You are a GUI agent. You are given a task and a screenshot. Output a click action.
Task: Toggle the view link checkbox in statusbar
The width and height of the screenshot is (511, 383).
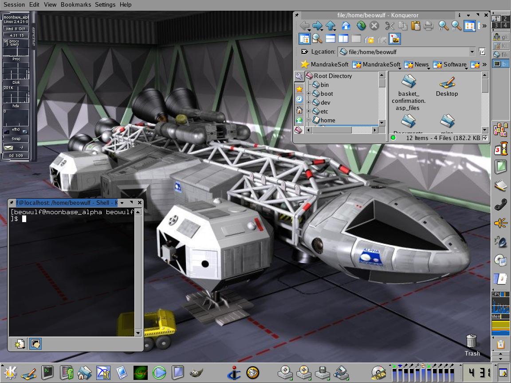pyautogui.click(x=485, y=138)
